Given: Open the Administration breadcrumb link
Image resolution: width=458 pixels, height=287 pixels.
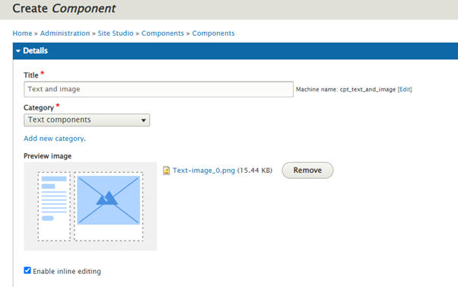Looking at the screenshot, I should [x=65, y=33].
